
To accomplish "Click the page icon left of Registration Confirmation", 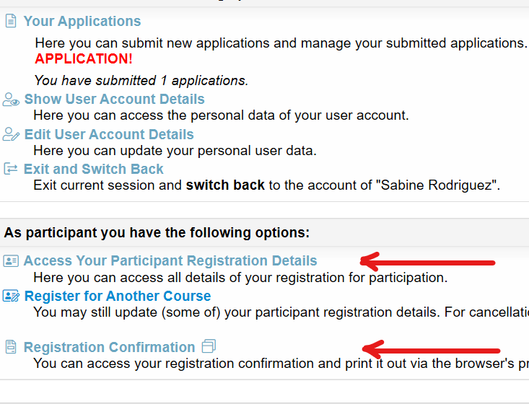I will [11, 347].
